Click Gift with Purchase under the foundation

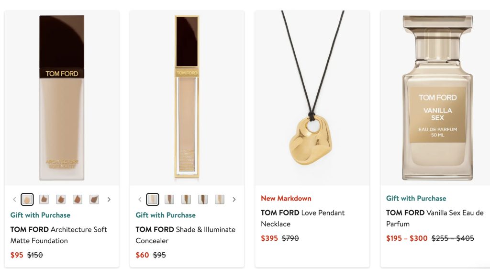pos(40,215)
